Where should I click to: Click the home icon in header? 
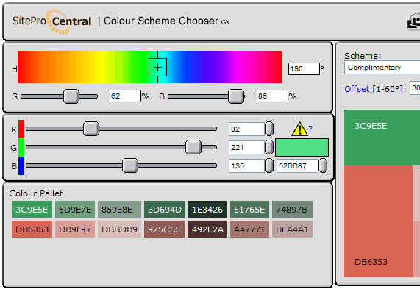coord(413,21)
